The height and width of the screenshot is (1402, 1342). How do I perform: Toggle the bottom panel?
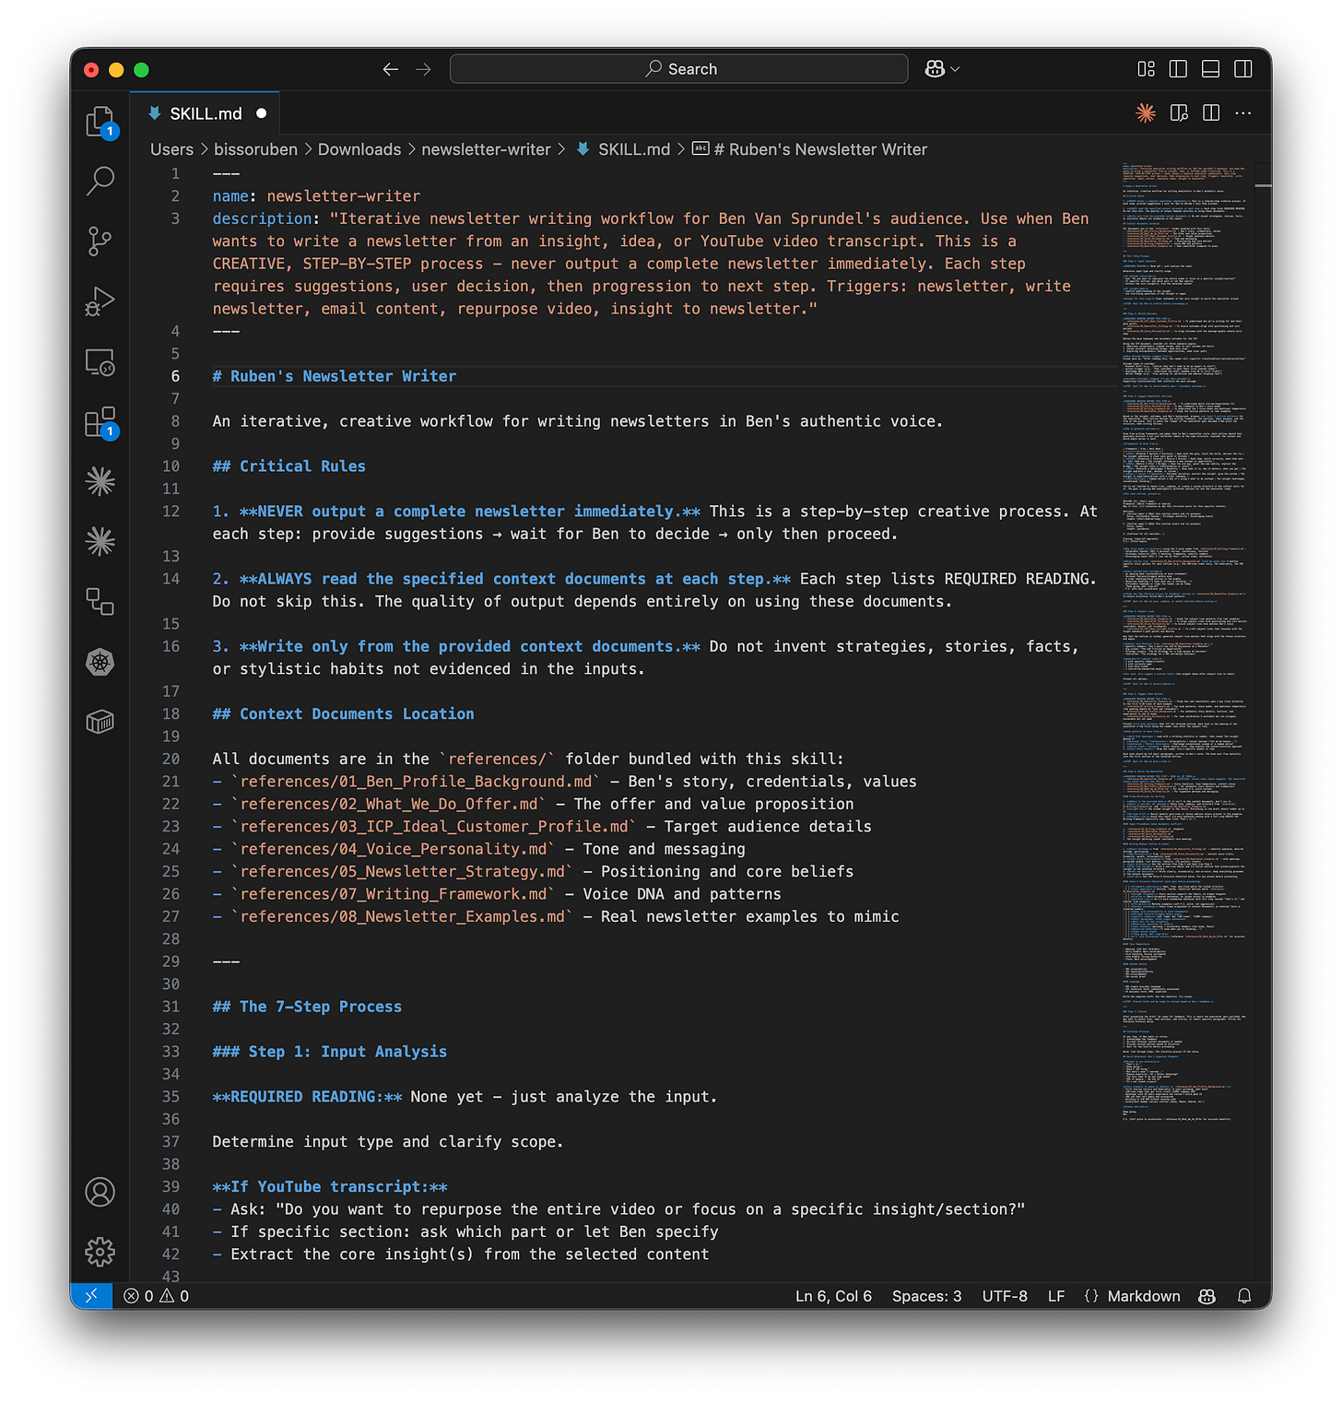[1211, 69]
